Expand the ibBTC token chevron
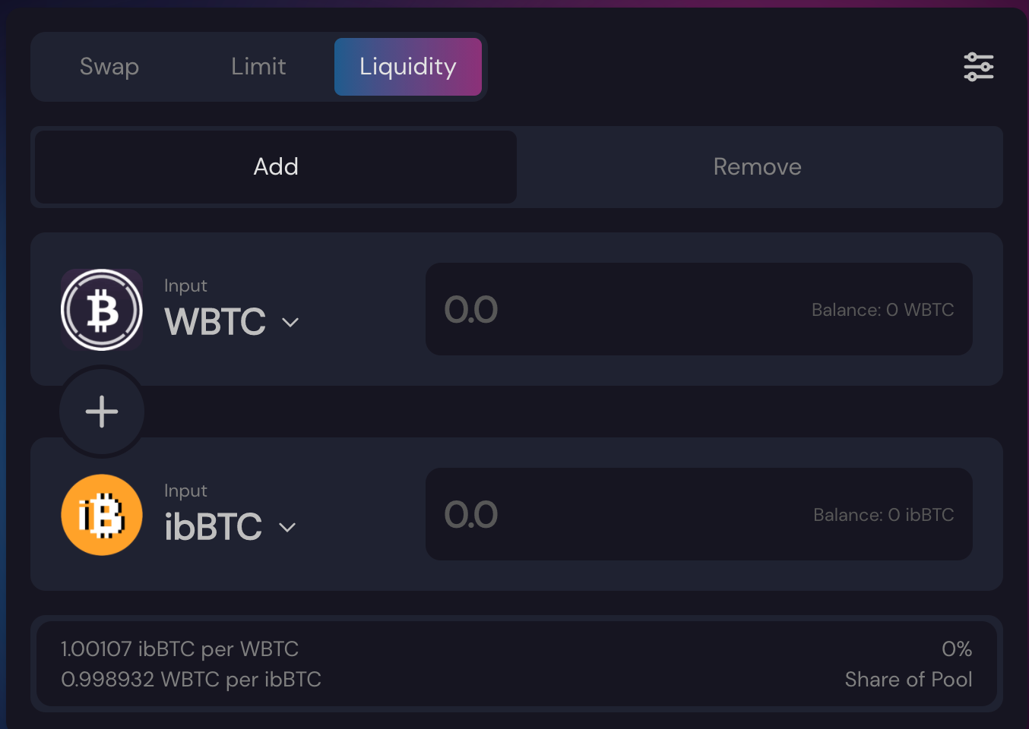The image size is (1029, 729). (287, 527)
